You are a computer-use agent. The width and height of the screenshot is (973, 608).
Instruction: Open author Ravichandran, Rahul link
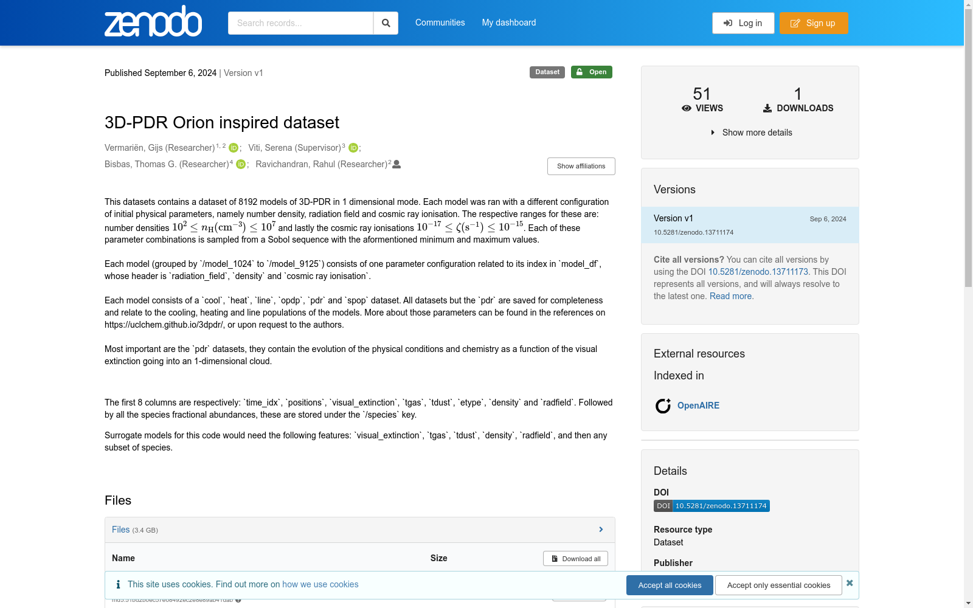[x=321, y=164]
